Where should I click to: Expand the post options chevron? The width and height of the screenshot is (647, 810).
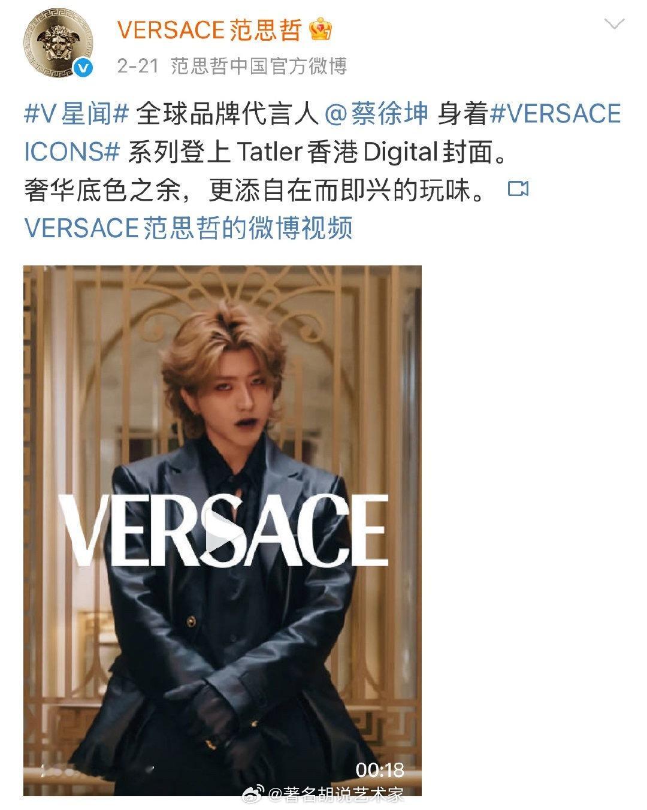pyautogui.click(x=615, y=24)
